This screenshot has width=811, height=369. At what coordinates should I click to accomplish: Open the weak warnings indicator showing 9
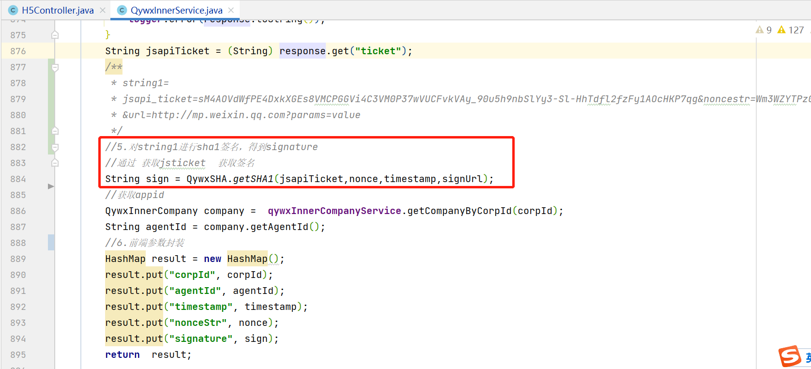[764, 30]
